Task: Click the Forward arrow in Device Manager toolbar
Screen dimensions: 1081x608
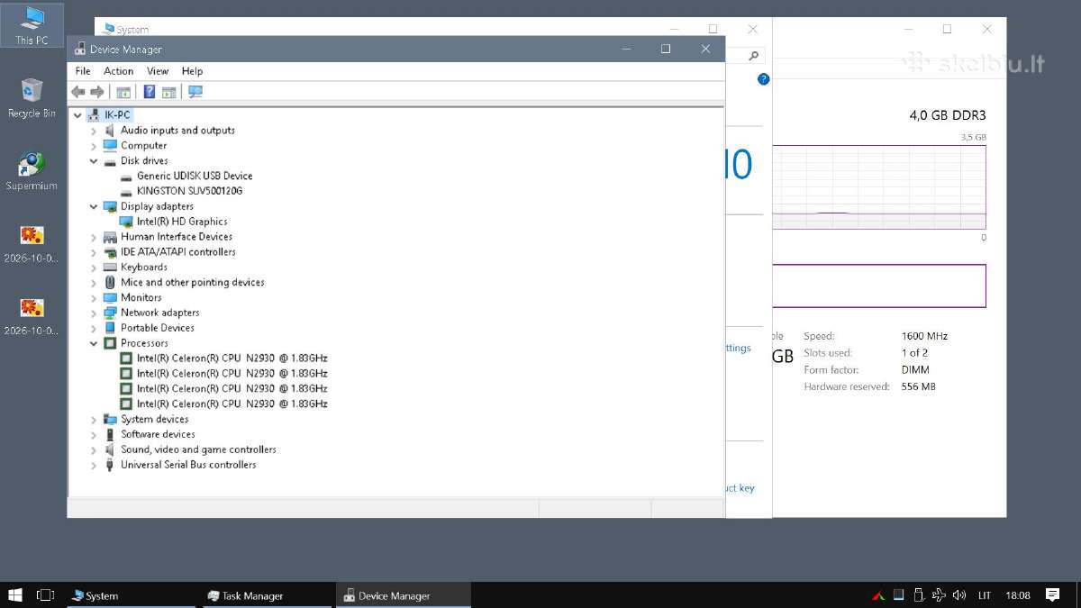Action: pyautogui.click(x=97, y=92)
